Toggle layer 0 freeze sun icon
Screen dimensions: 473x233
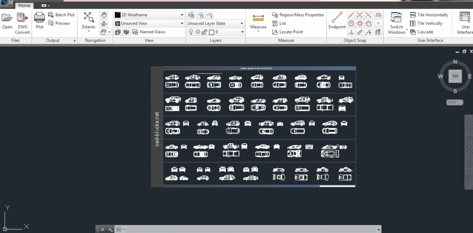[198, 32]
